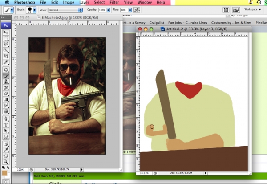Open the Help menu
267x184 pixels.
tap(161, 2)
